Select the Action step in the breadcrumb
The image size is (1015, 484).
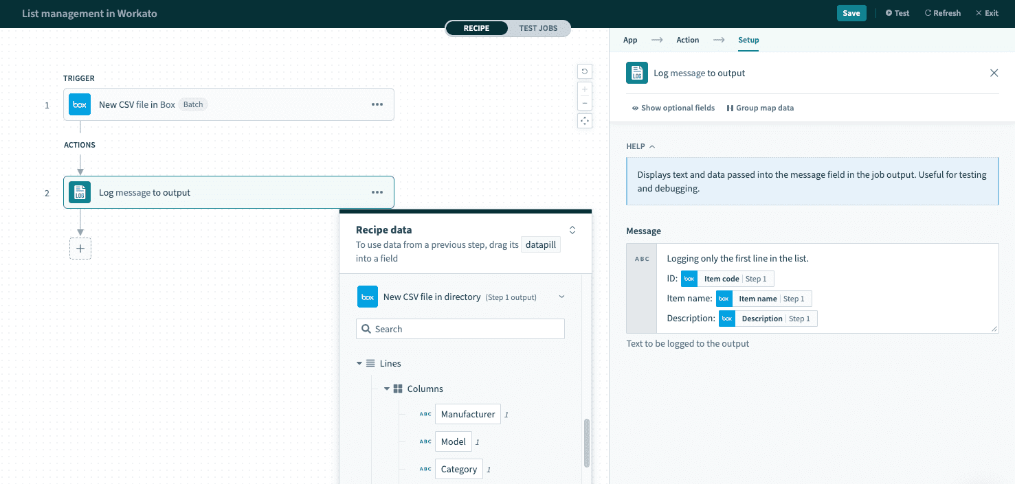pyautogui.click(x=687, y=40)
